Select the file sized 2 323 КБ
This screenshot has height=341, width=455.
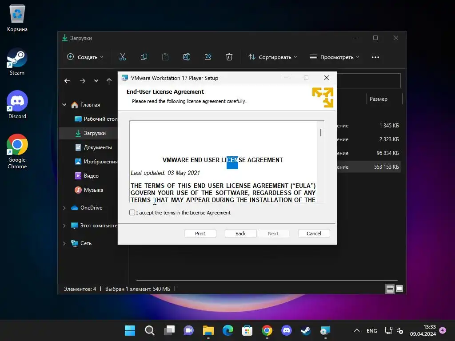(x=369, y=139)
